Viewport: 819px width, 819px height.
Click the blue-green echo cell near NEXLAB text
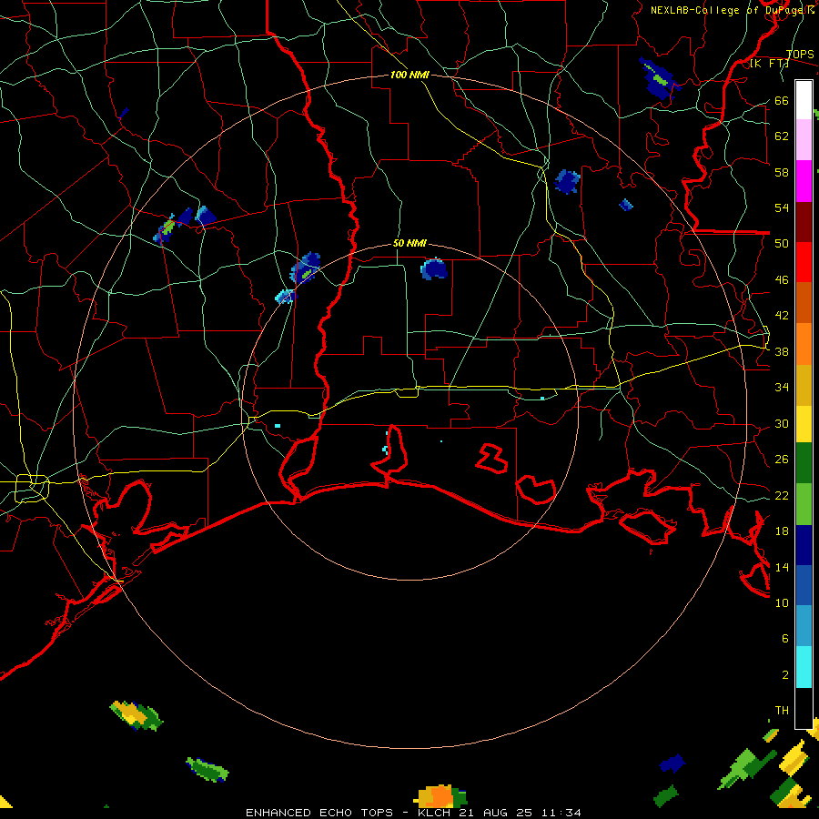[x=660, y=79]
